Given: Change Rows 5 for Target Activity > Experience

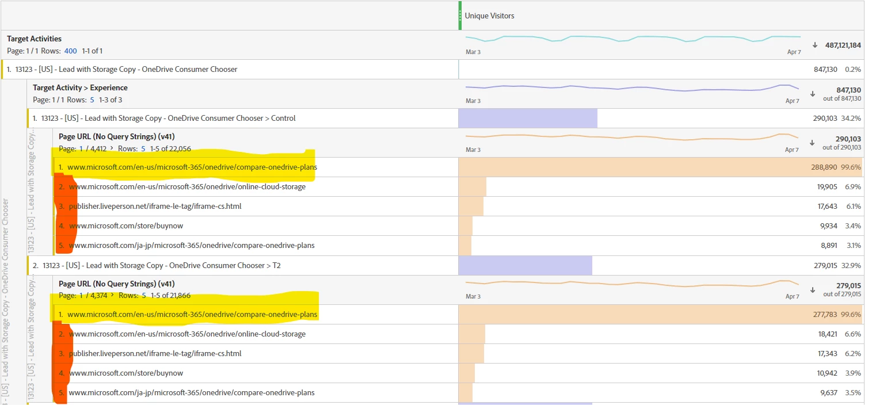Looking at the screenshot, I should [x=92, y=100].
